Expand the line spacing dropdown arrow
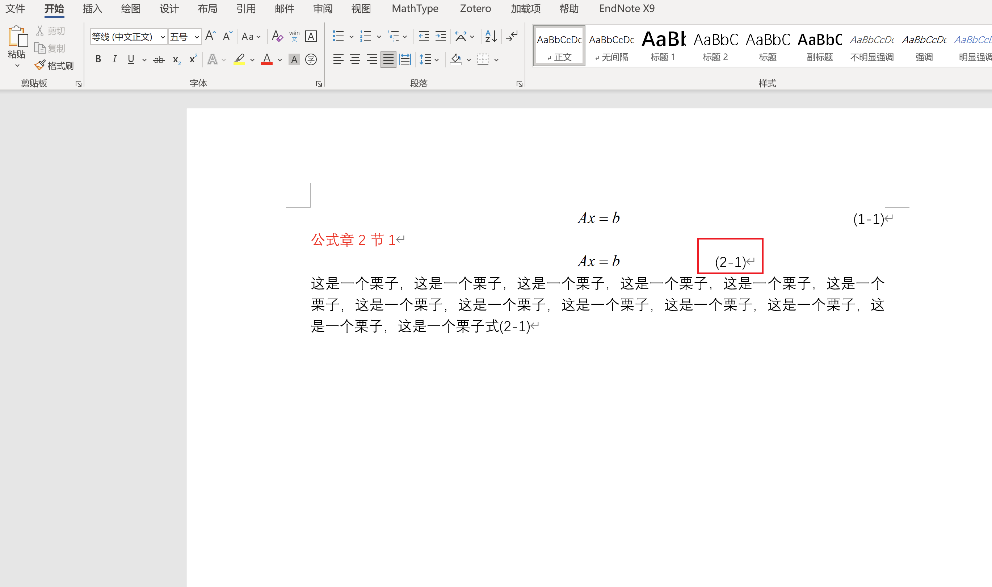This screenshot has width=992, height=587. [437, 60]
